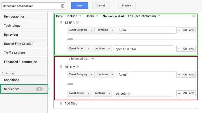This screenshot has width=202, height=113.
Task: Preview the segment
Action: pyautogui.click(x=127, y=5)
